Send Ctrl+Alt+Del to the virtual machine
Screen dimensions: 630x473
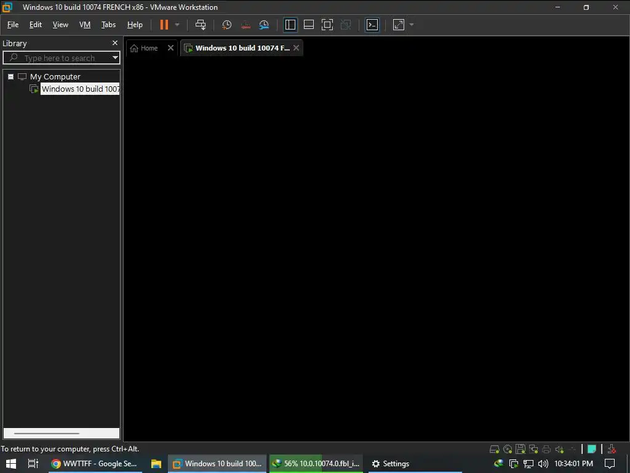pos(201,25)
